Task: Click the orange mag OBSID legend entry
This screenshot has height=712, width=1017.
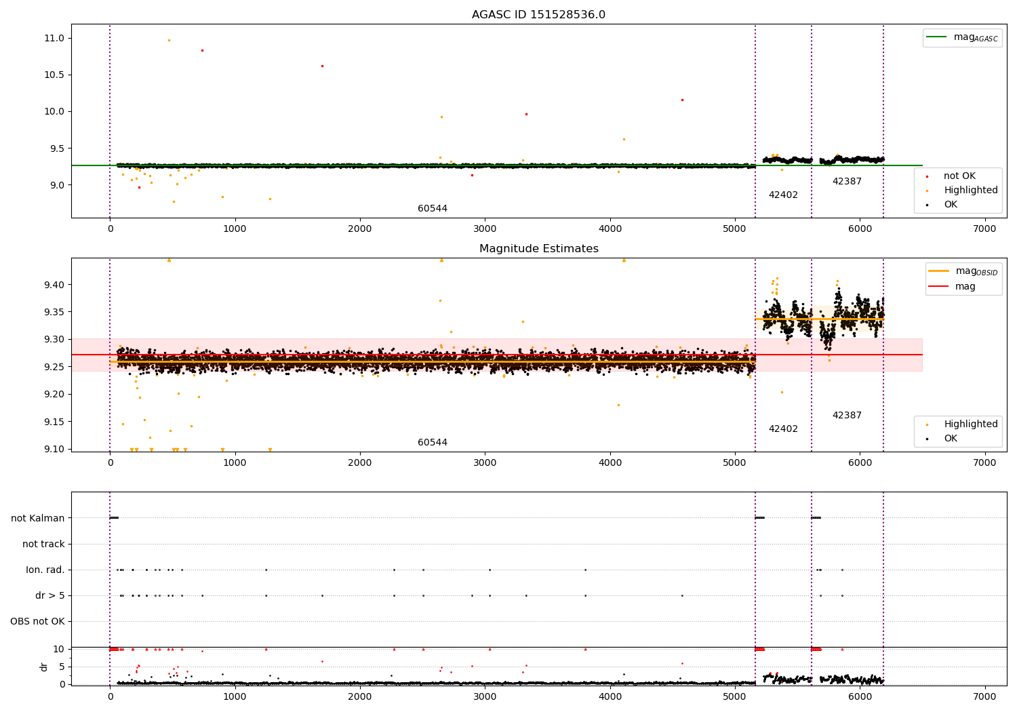Action: coord(963,271)
